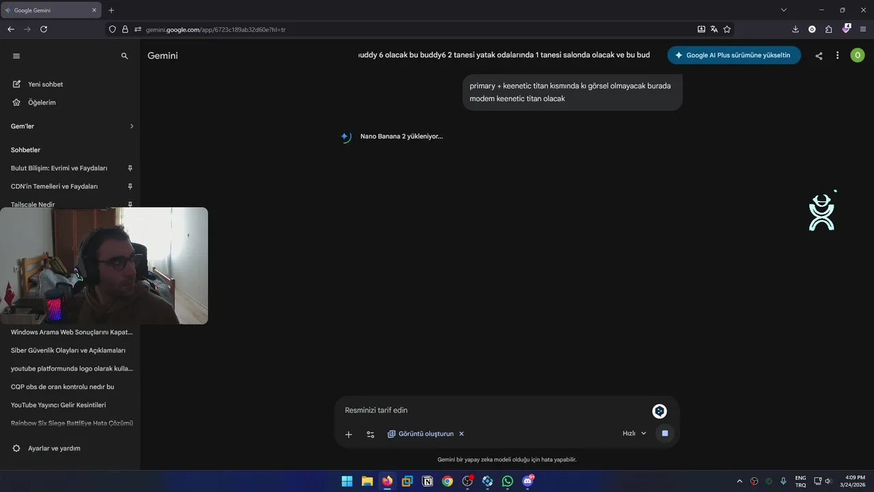Open chat Bulut Bilişim: Evrimi ve Faydaları
The width and height of the screenshot is (874, 492).
(59, 168)
